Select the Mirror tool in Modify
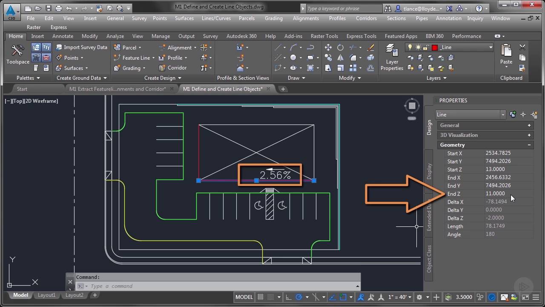 (340, 58)
